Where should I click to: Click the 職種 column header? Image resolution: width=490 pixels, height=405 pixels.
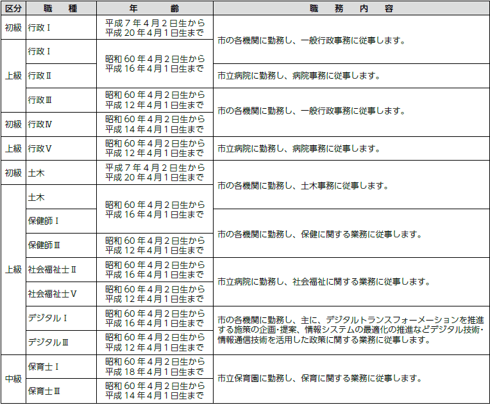[x=61, y=9]
